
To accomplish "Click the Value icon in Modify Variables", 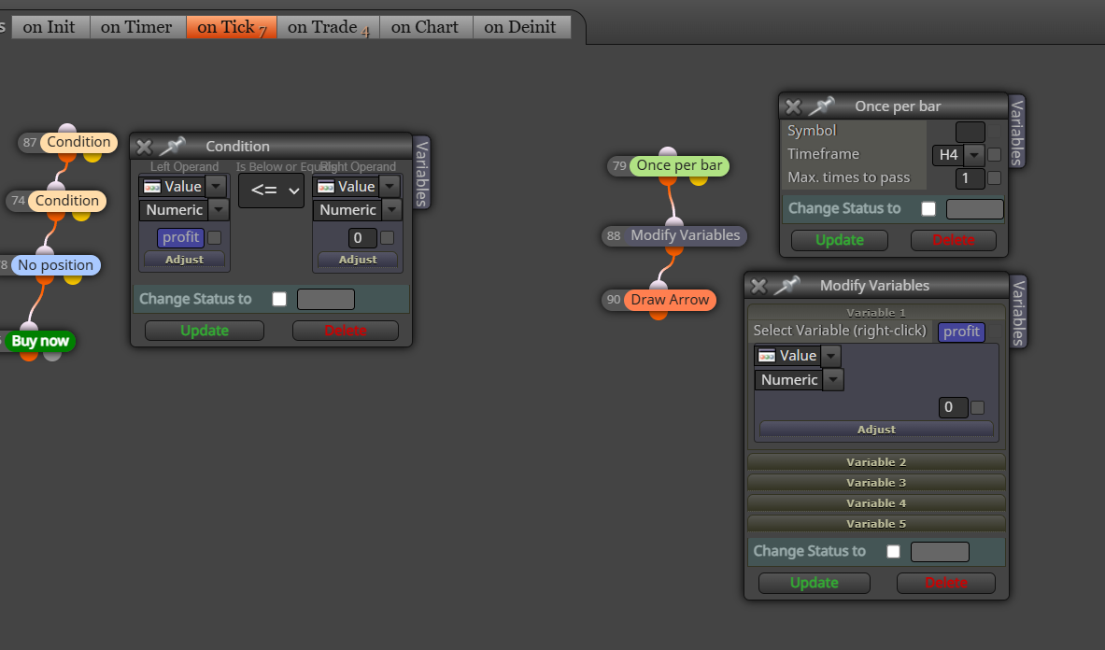I will point(767,356).
